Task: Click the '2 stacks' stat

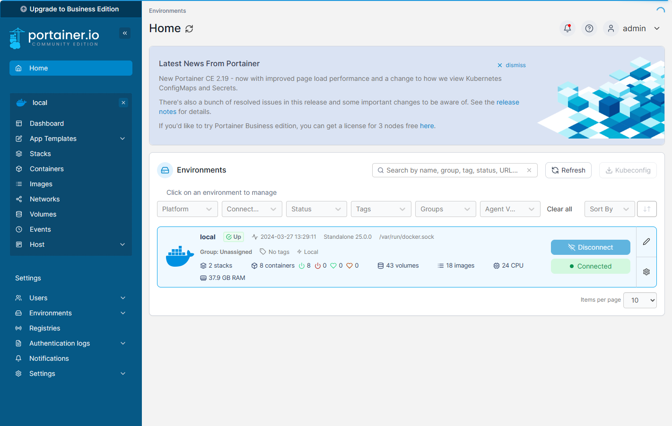Action: click(216, 266)
